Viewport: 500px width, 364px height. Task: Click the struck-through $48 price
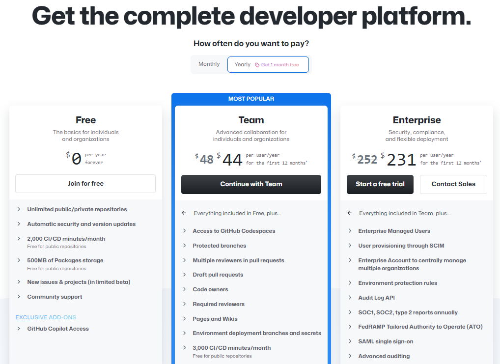[204, 159]
